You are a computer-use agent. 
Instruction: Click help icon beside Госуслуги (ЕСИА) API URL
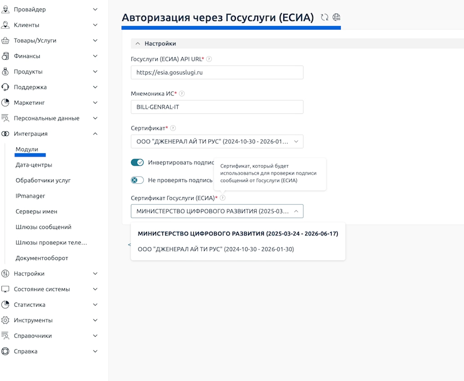tap(209, 59)
